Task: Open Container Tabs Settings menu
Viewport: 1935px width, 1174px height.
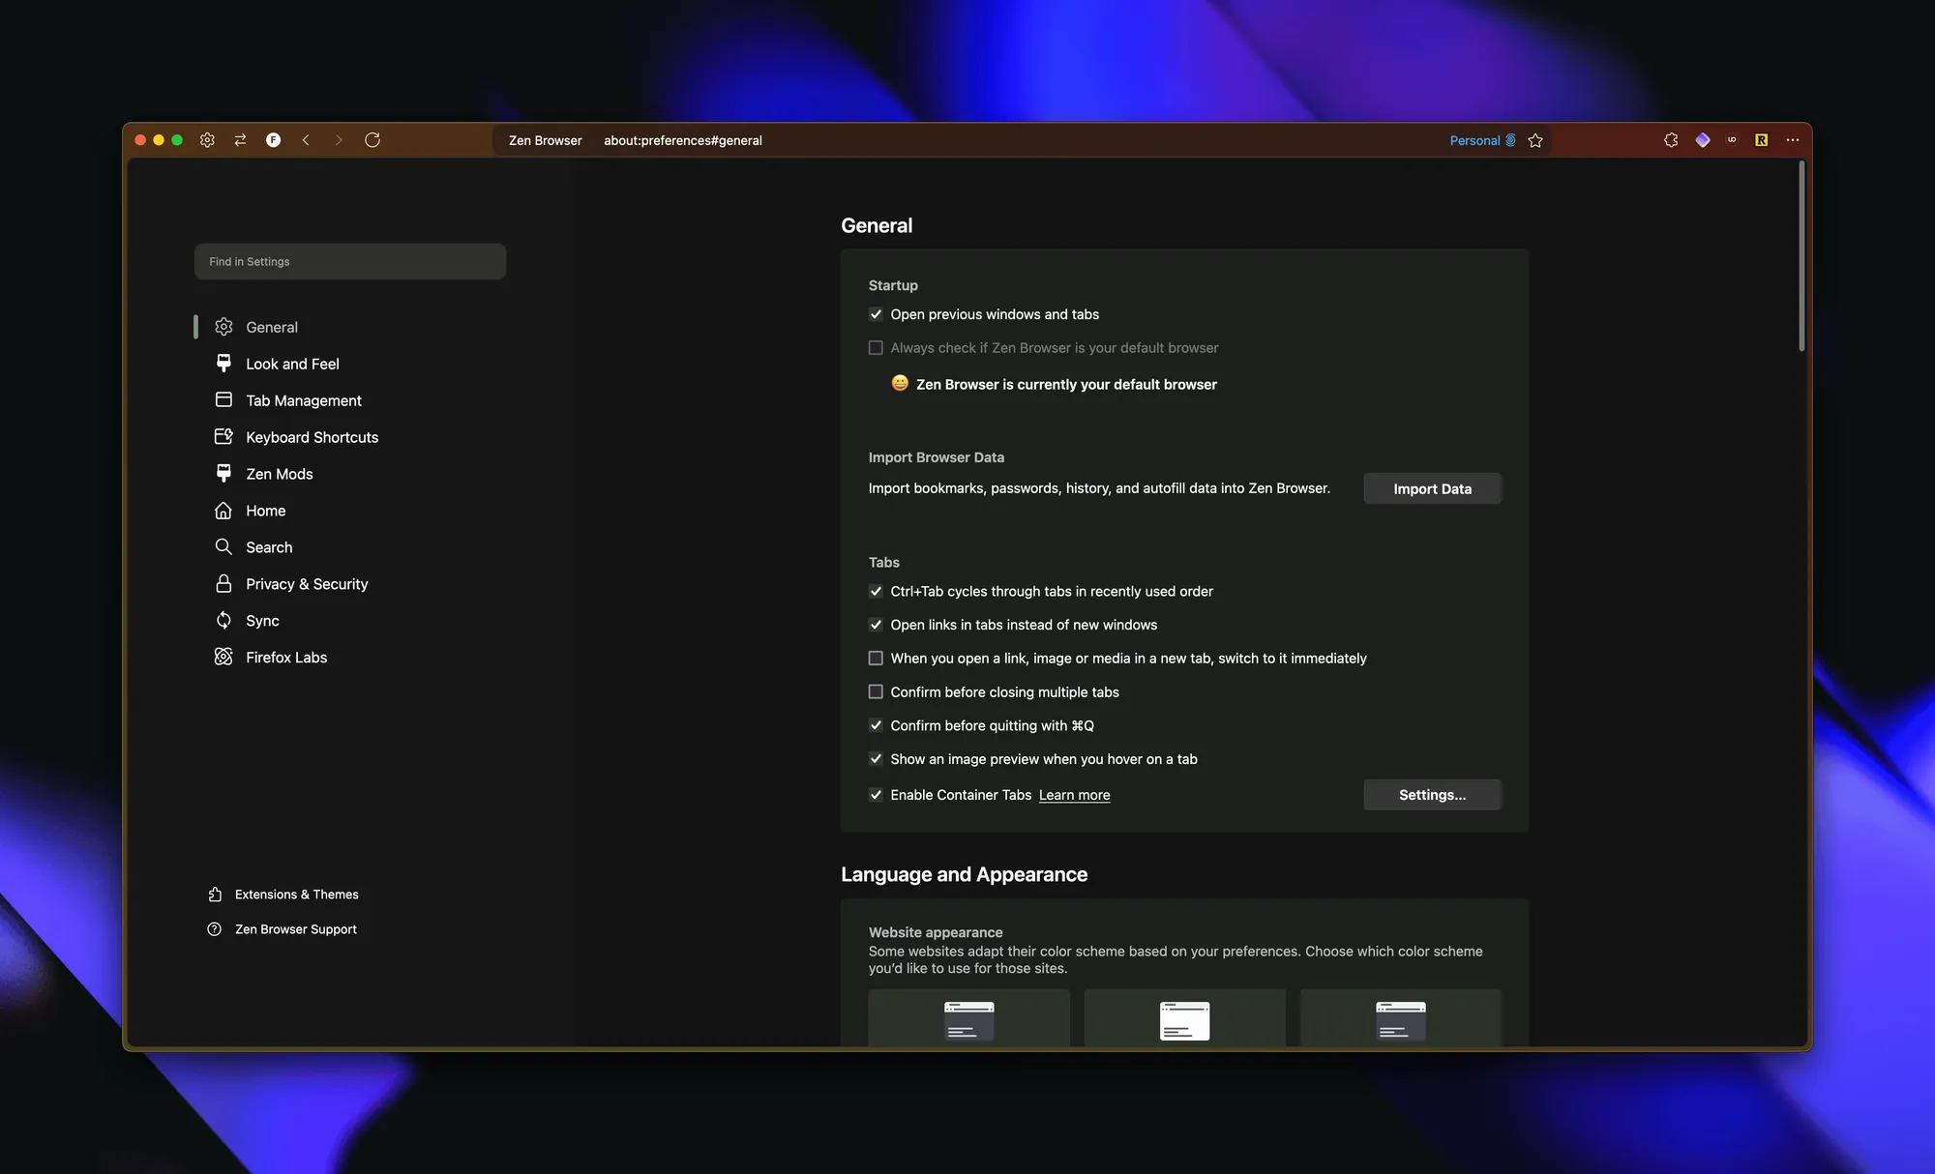Action: [1432, 794]
